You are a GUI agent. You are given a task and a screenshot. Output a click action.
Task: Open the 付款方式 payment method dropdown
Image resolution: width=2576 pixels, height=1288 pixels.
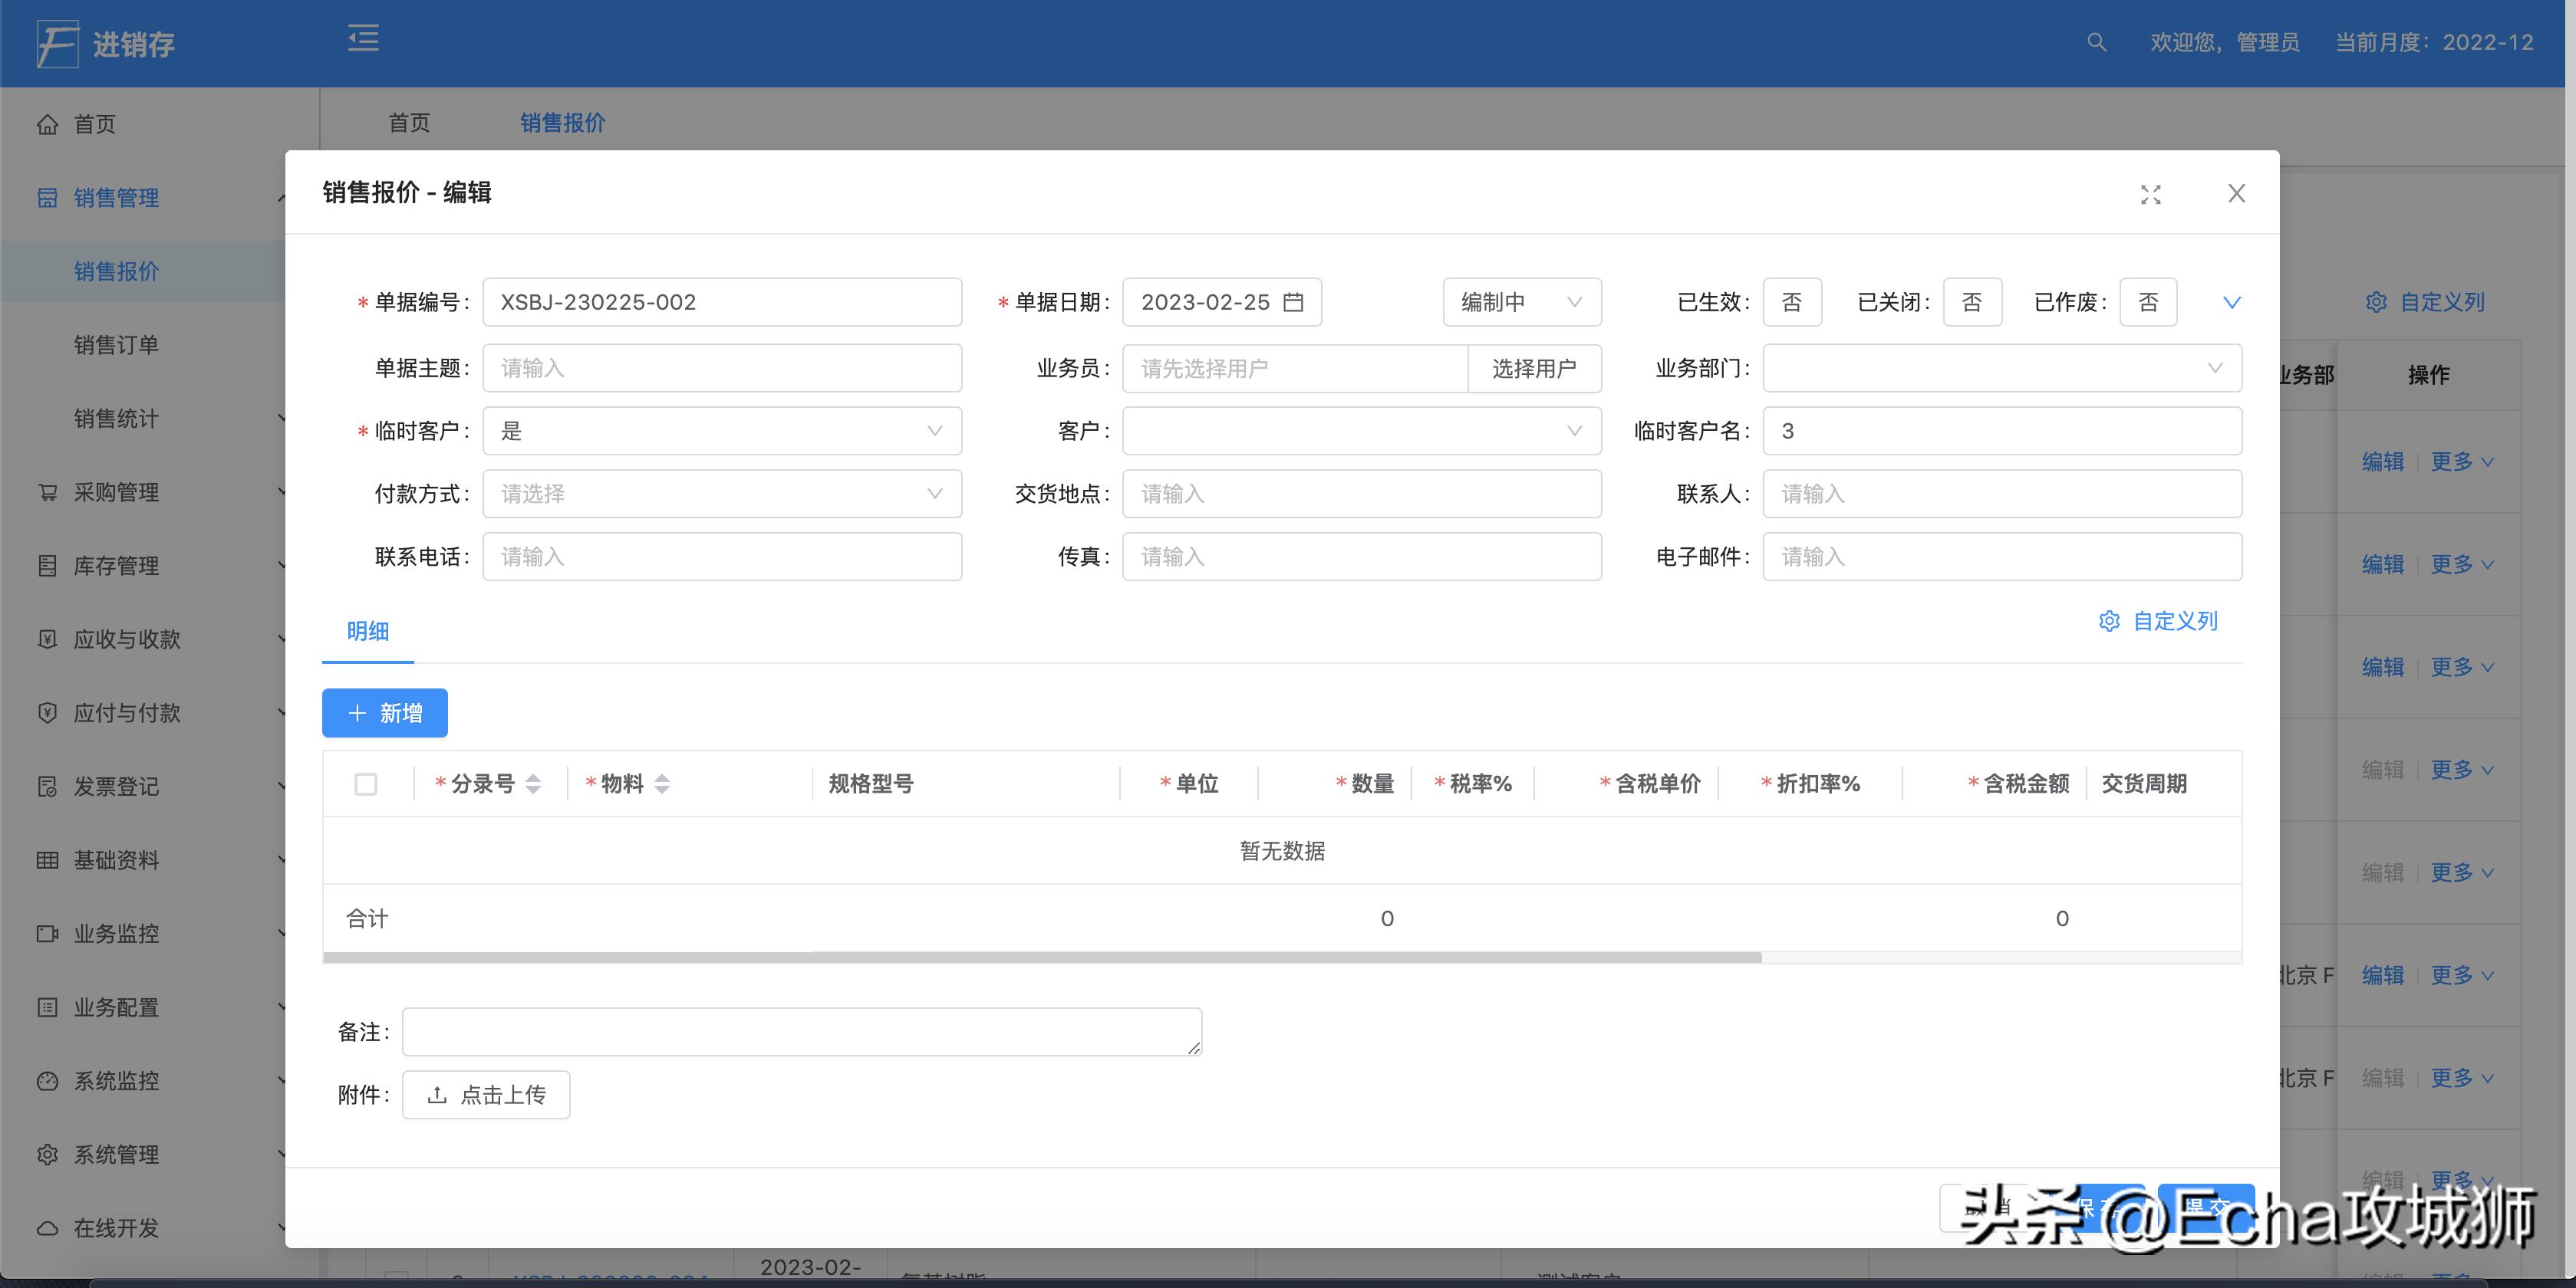tap(722, 494)
